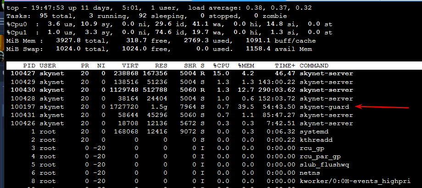Viewport: 422px width, 188px height.
Task: Click the skynet-guard command name
Action: point(324,107)
